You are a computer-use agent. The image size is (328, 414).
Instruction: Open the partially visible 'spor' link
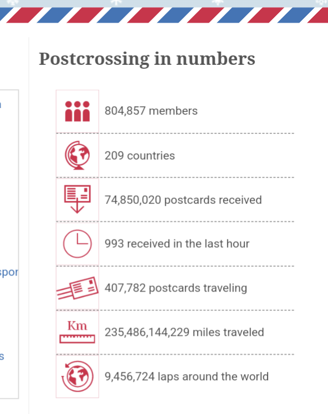9,273
